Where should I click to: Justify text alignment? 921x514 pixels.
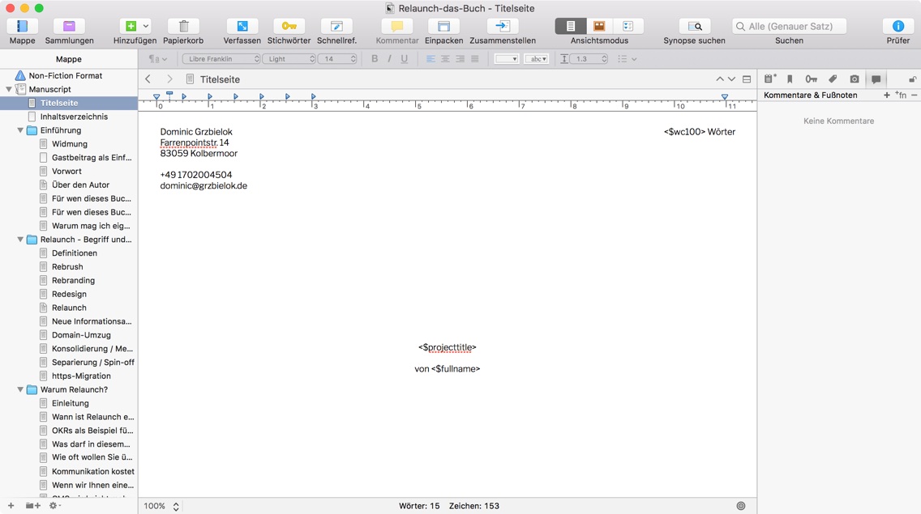click(474, 58)
